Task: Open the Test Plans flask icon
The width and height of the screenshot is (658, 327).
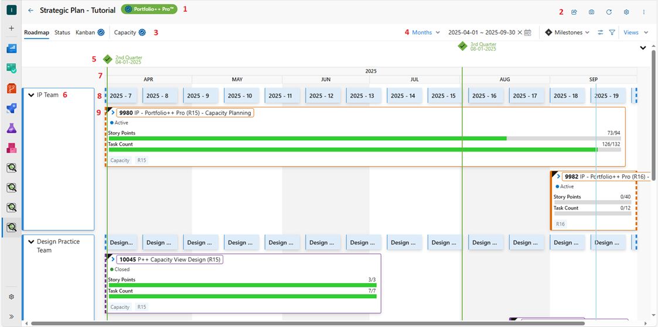Action: (11, 128)
